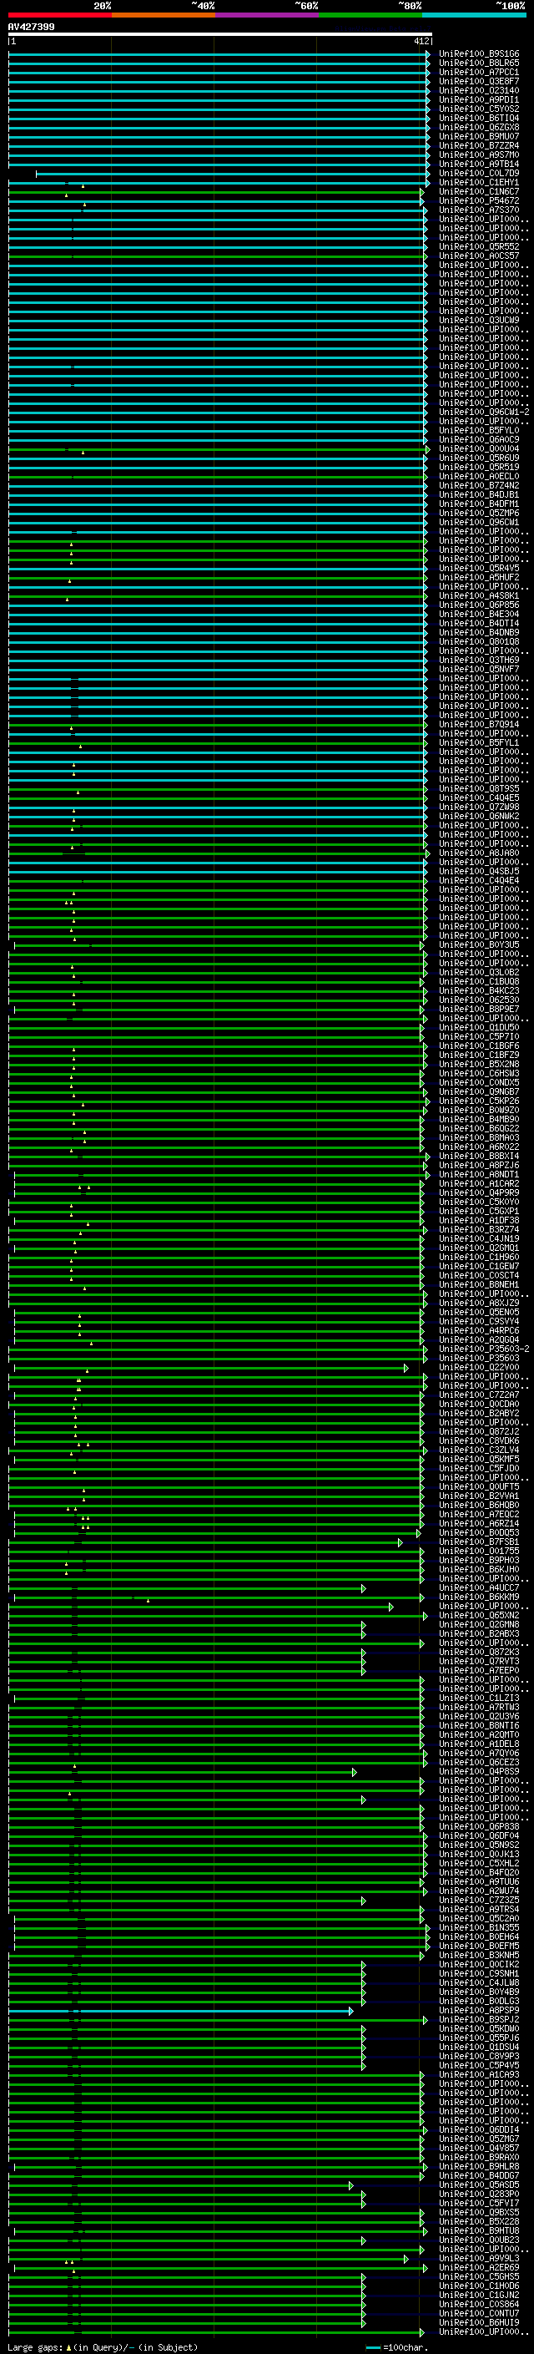
Task: Select hit UniRef100_B6TIQ4
Action: (x=479, y=118)
